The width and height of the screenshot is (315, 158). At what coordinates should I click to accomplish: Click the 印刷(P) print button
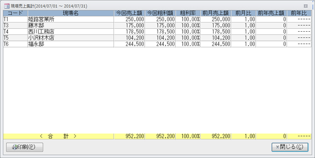pos(24,147)
